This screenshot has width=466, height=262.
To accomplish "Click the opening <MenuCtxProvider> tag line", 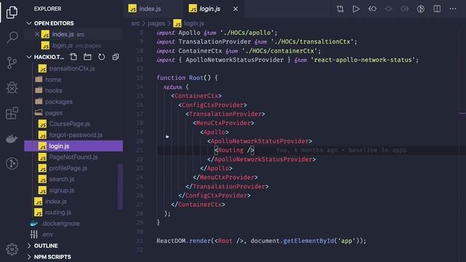I will click(x=224, y=123).
